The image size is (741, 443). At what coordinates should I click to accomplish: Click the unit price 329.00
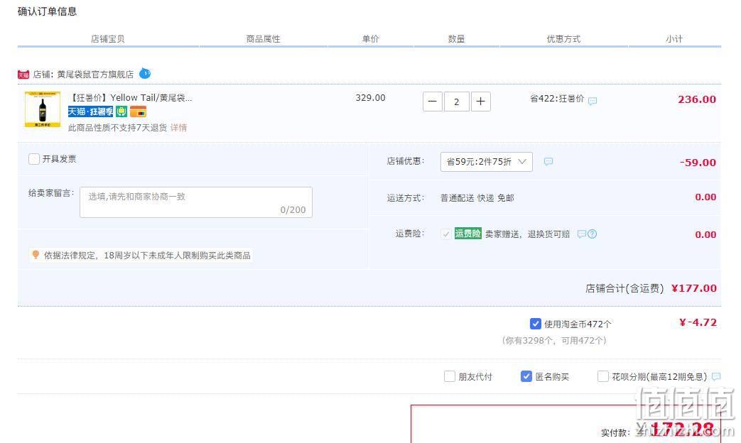[371, 98]
